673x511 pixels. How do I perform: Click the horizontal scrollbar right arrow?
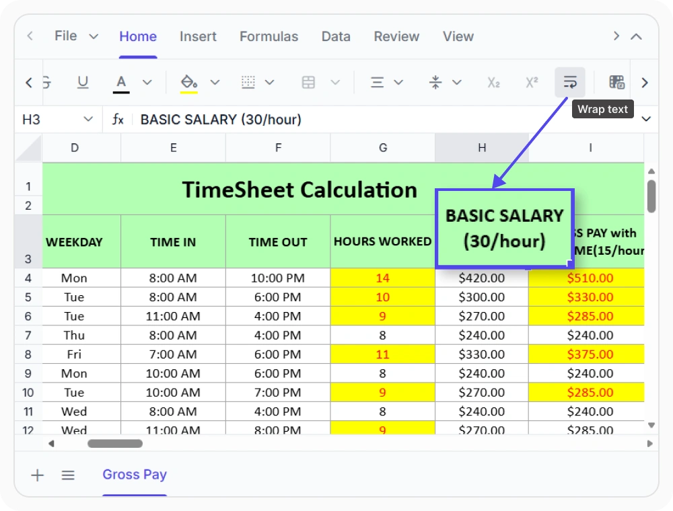click(x=650, y=443)
